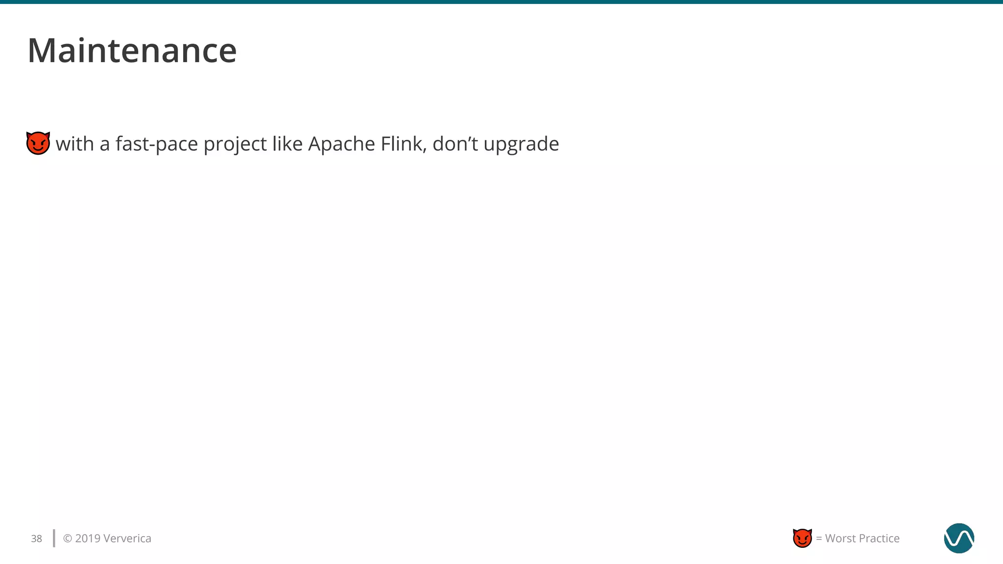Select the Maintenance slide title
The image size is (1003, 564).
click(x=132, y=50)
